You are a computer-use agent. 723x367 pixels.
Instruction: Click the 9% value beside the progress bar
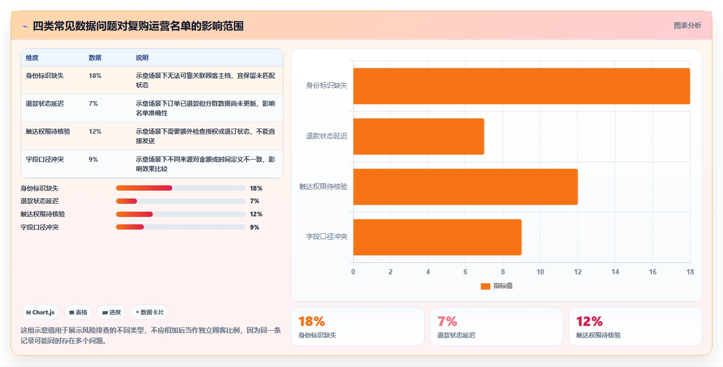pyautogui.click(x=255, y=227)
